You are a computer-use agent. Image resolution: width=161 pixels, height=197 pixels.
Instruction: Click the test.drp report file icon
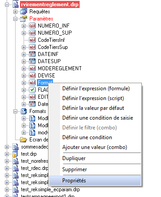[15, 154]
